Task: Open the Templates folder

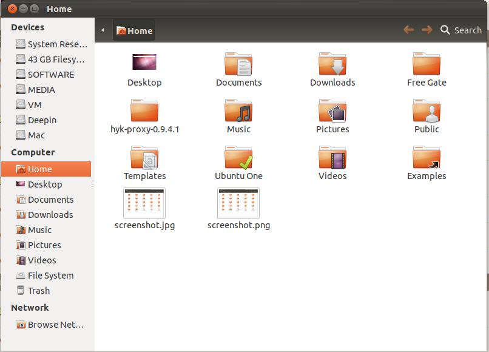Action: tap(144, 157)
